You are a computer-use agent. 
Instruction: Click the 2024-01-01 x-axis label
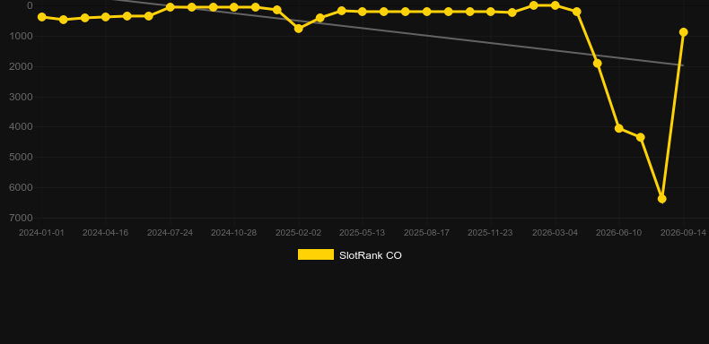click(x=41, y=233)
